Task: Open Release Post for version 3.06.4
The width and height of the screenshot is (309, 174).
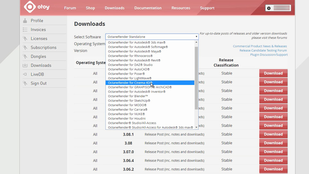Action: 174,160
